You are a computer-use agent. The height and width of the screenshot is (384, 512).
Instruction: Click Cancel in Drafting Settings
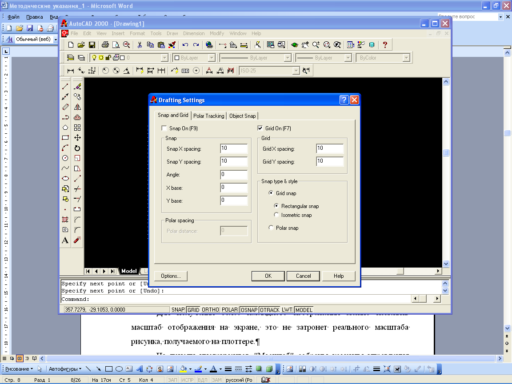(304, 276)
